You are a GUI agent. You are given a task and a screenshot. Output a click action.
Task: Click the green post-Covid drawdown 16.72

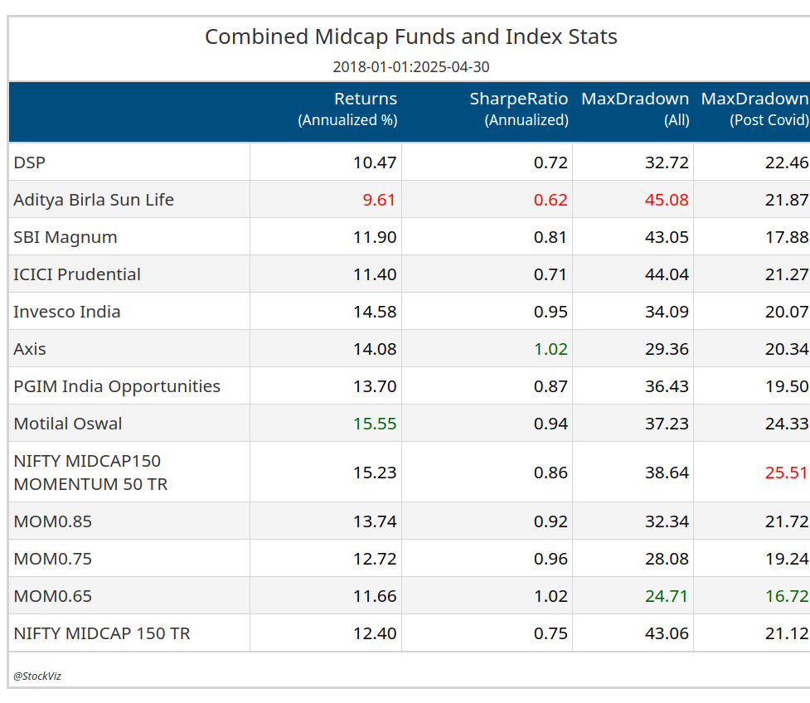click(x=787, y=596)
